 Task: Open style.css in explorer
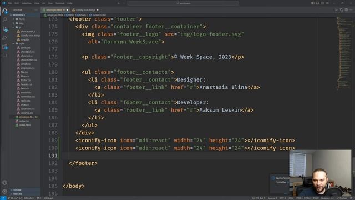[x=25, y=105]
